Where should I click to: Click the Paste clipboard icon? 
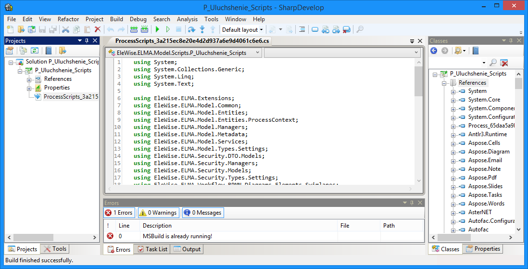click(x=87, y=30)
